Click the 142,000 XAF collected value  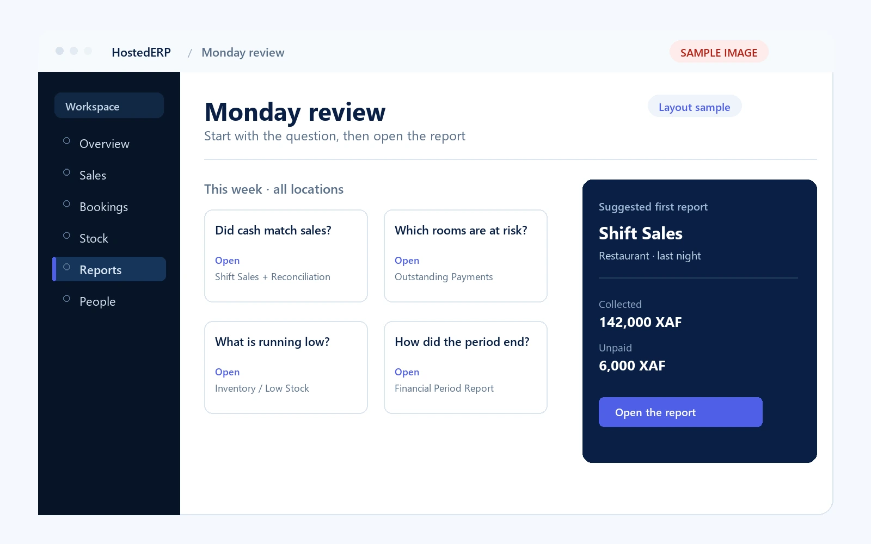pos(640,322)
